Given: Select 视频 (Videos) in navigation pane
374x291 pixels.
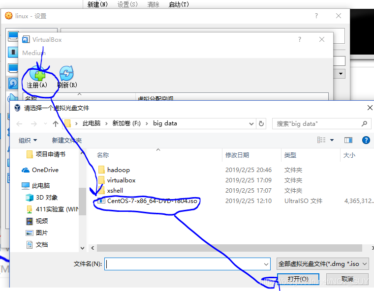Looking at the screenshot, I should tap(37, 221).
